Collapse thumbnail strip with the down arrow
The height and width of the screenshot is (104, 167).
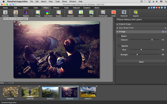pyautogui.click(x=84, y=85)
